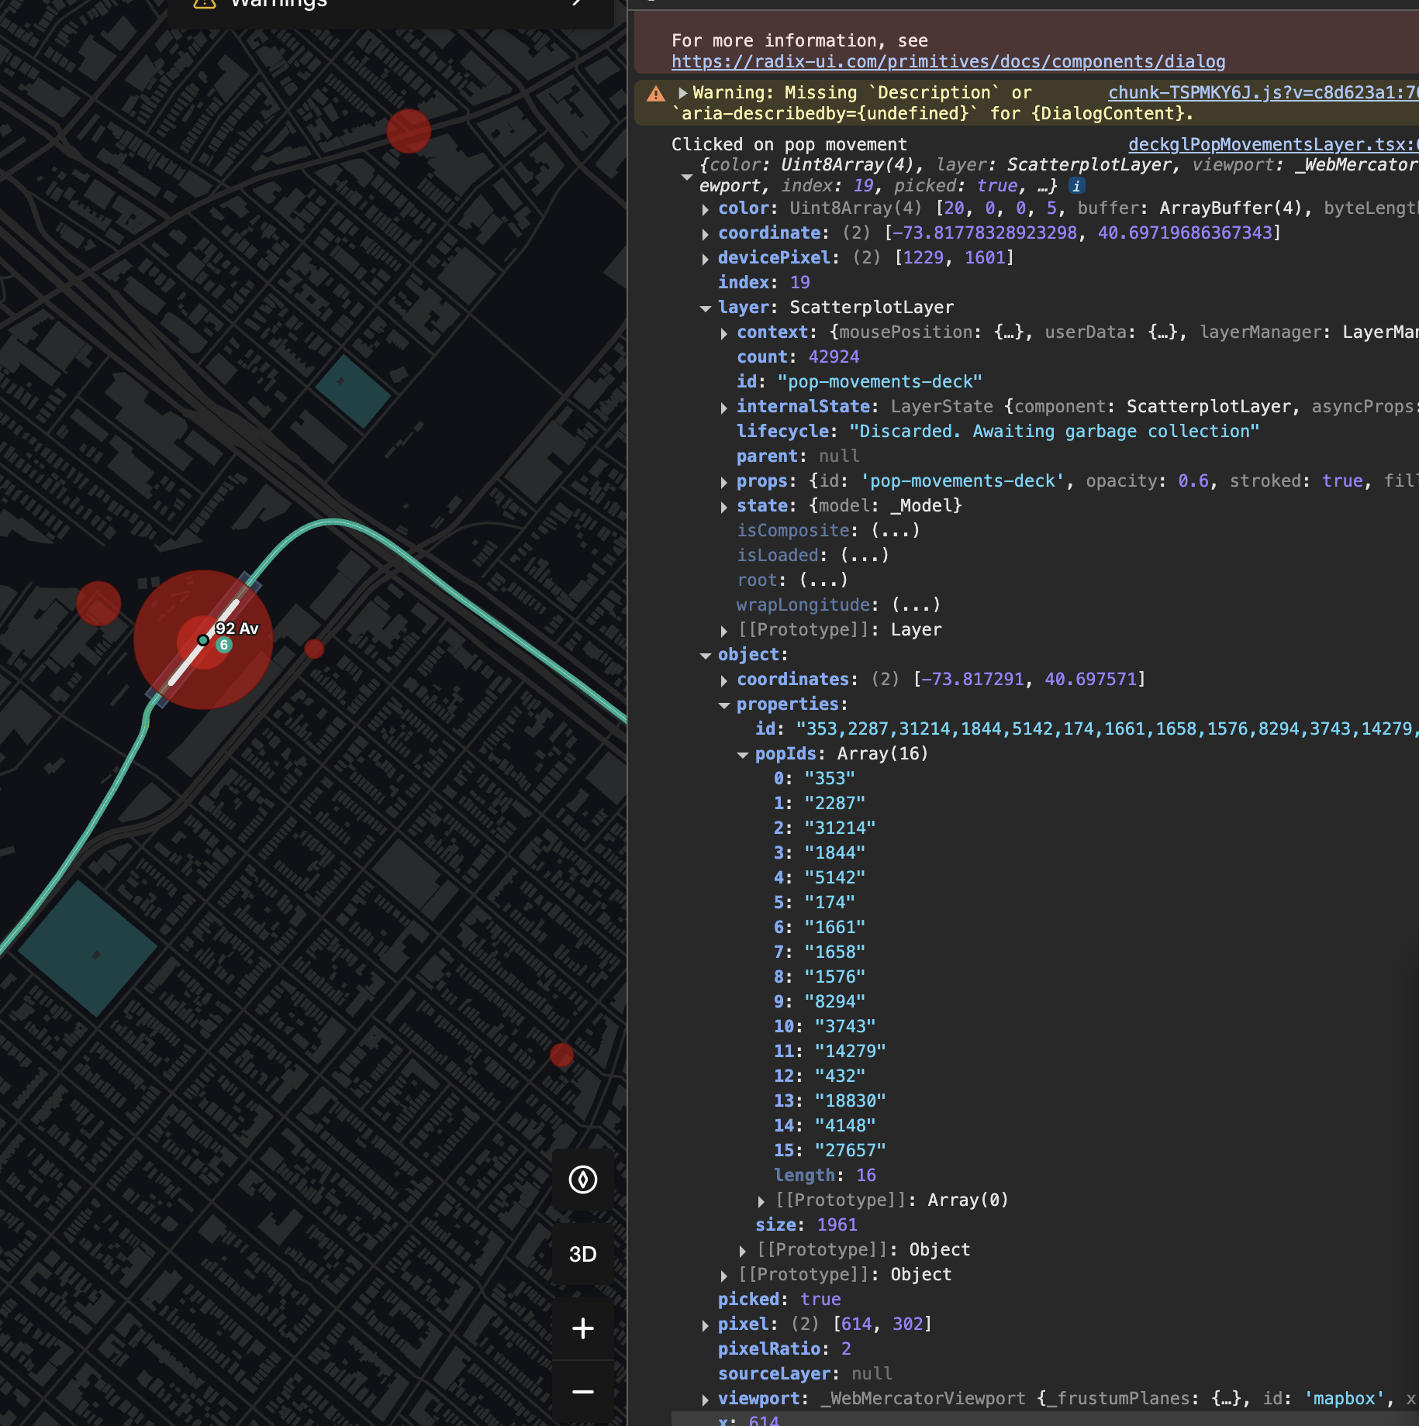1419x1426 pixels.
Task: Click the 92 Av station marker on the map
Action: coord(203,639)
